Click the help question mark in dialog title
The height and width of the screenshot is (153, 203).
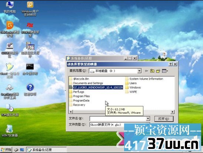click(x=170, y=64)
